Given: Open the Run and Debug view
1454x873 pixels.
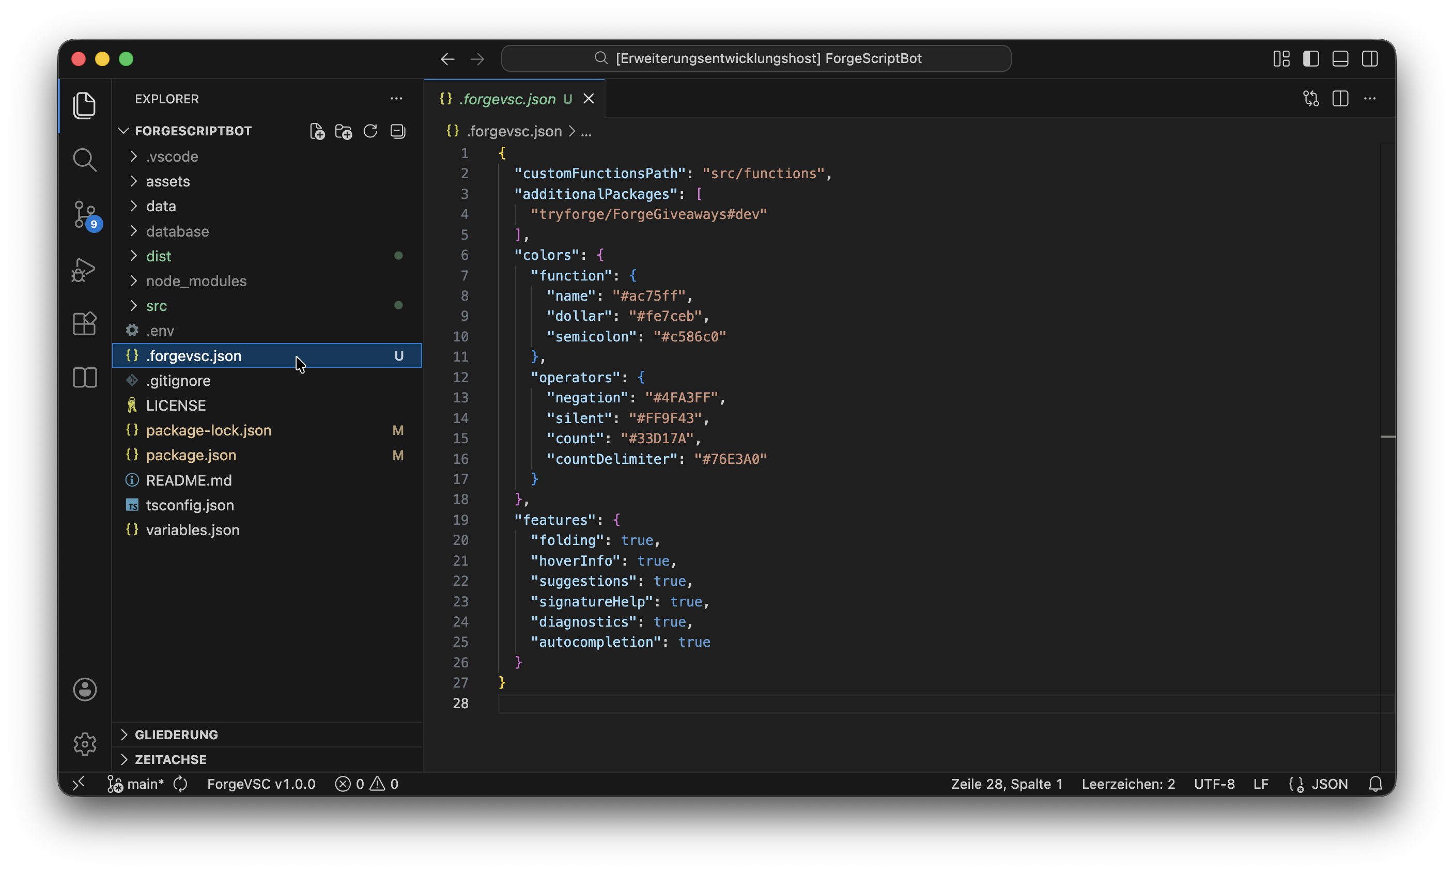Looking at the screenshot, I should (84, 270).
